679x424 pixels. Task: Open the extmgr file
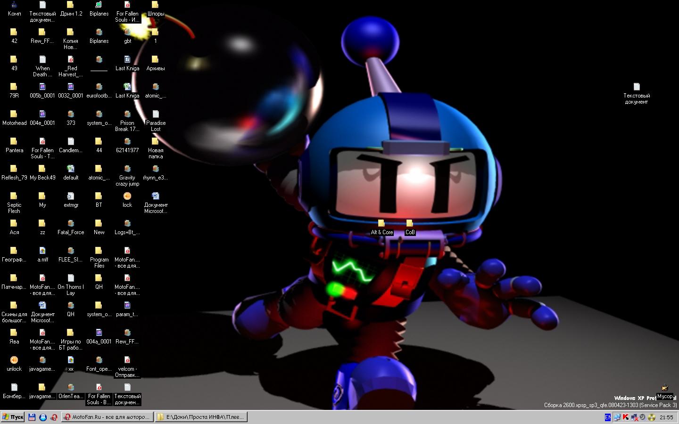71,200
